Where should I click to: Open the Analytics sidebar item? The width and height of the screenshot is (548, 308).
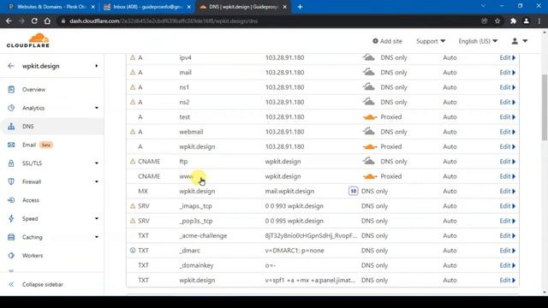tap(33, 108)
